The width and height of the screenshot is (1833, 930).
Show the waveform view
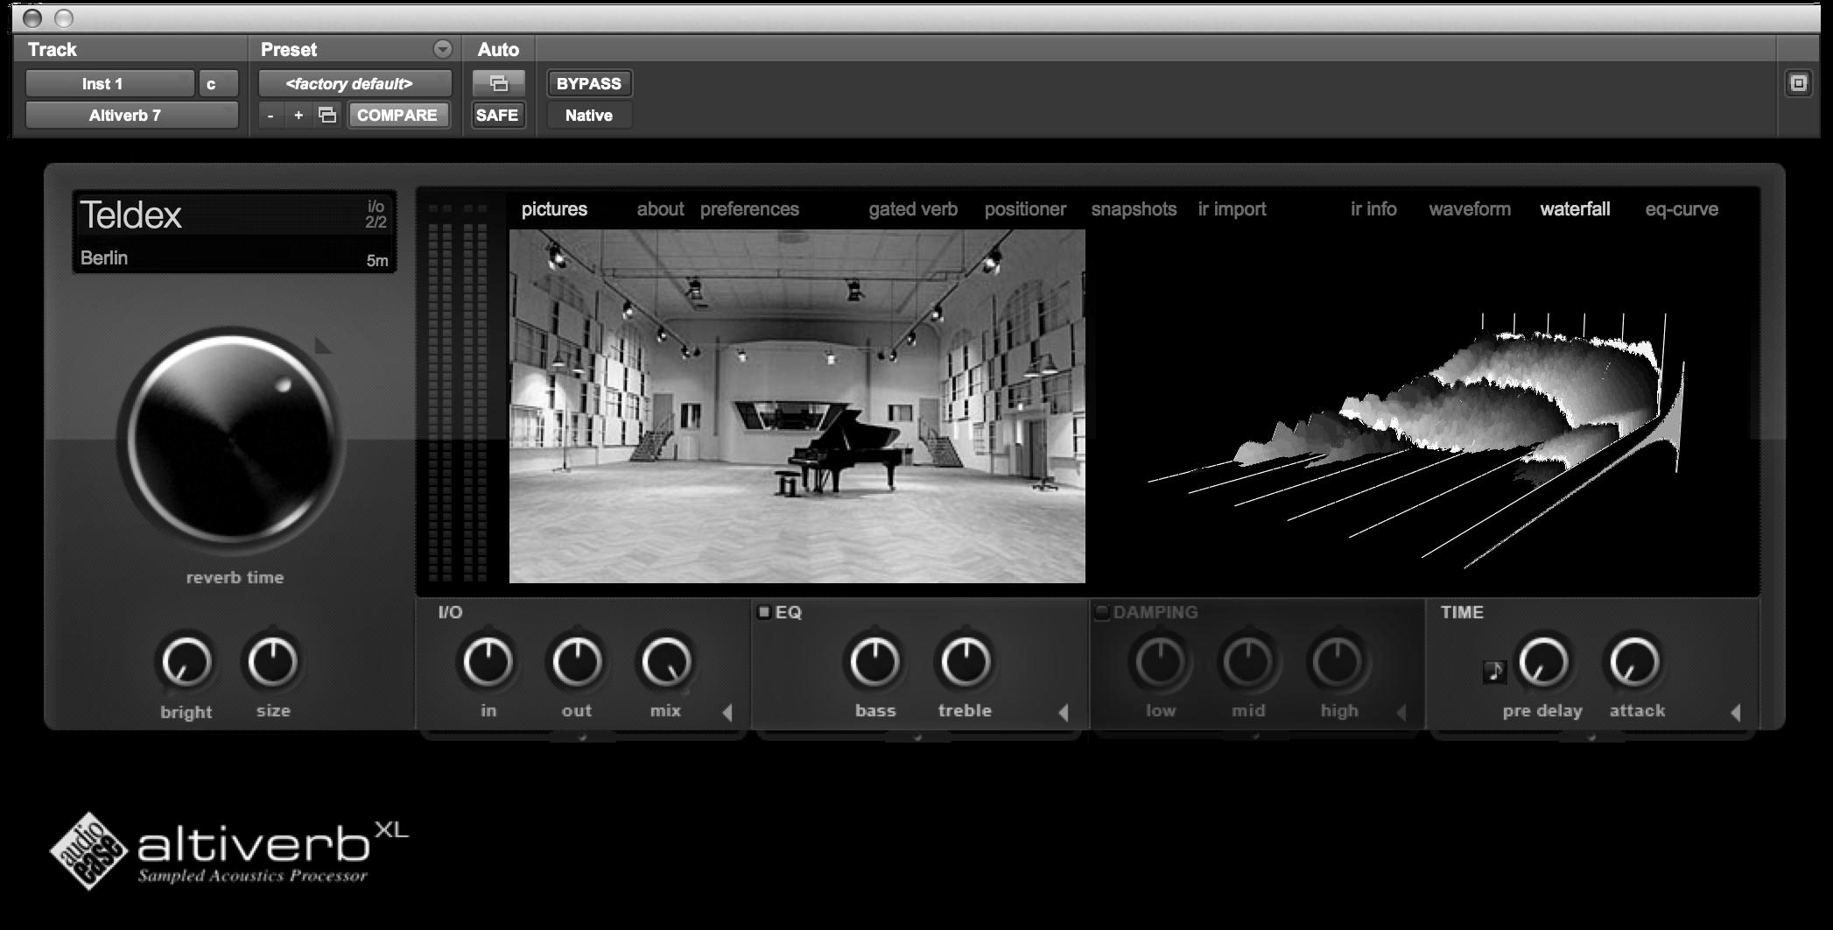(1470, 209)
